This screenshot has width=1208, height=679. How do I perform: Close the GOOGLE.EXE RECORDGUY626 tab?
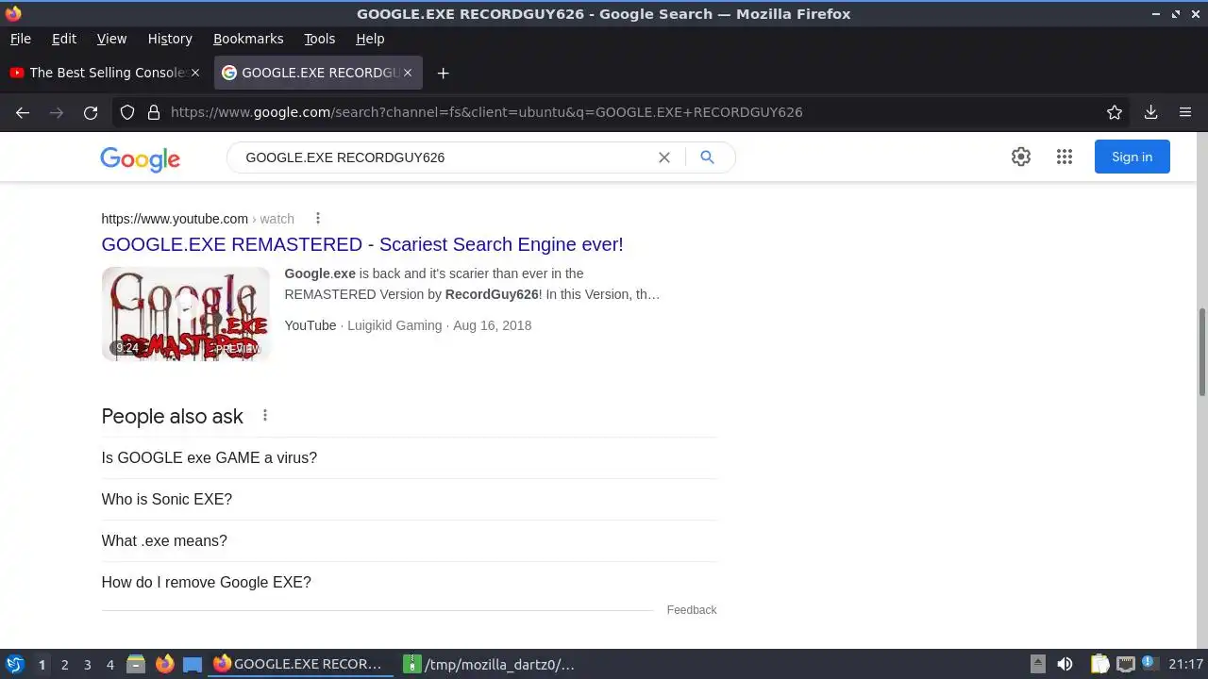click(x=408, y=73)
